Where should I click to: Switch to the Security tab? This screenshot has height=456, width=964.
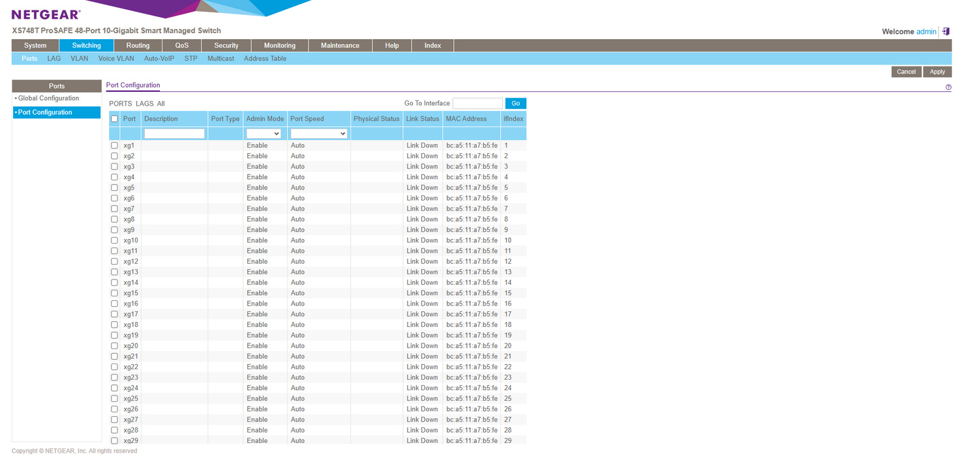(x=226, y=46)
